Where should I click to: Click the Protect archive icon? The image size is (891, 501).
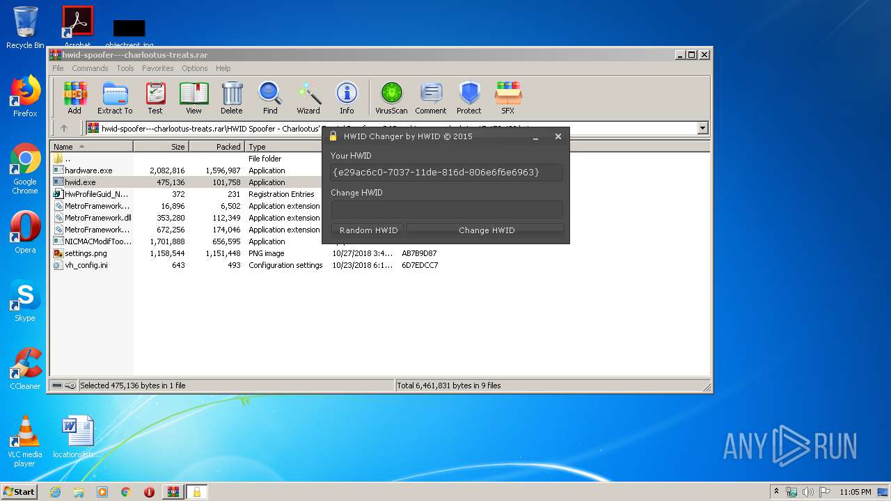(x=469, y=97)
